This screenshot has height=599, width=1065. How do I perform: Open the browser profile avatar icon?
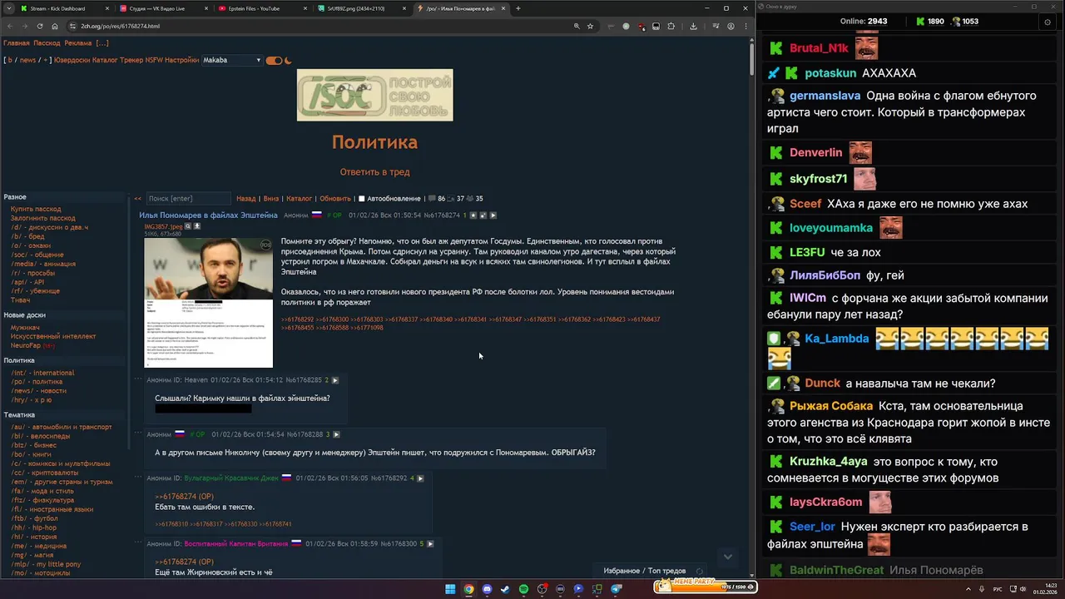(x=731, y=26)
